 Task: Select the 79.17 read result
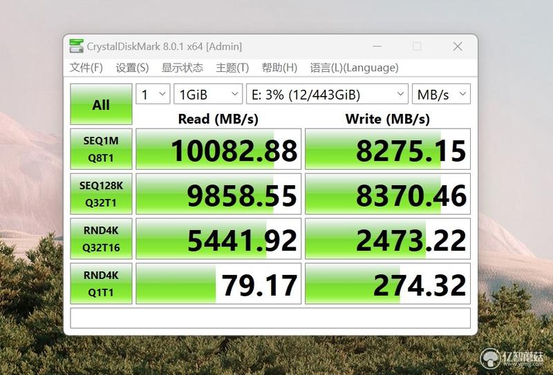[218, 283]
